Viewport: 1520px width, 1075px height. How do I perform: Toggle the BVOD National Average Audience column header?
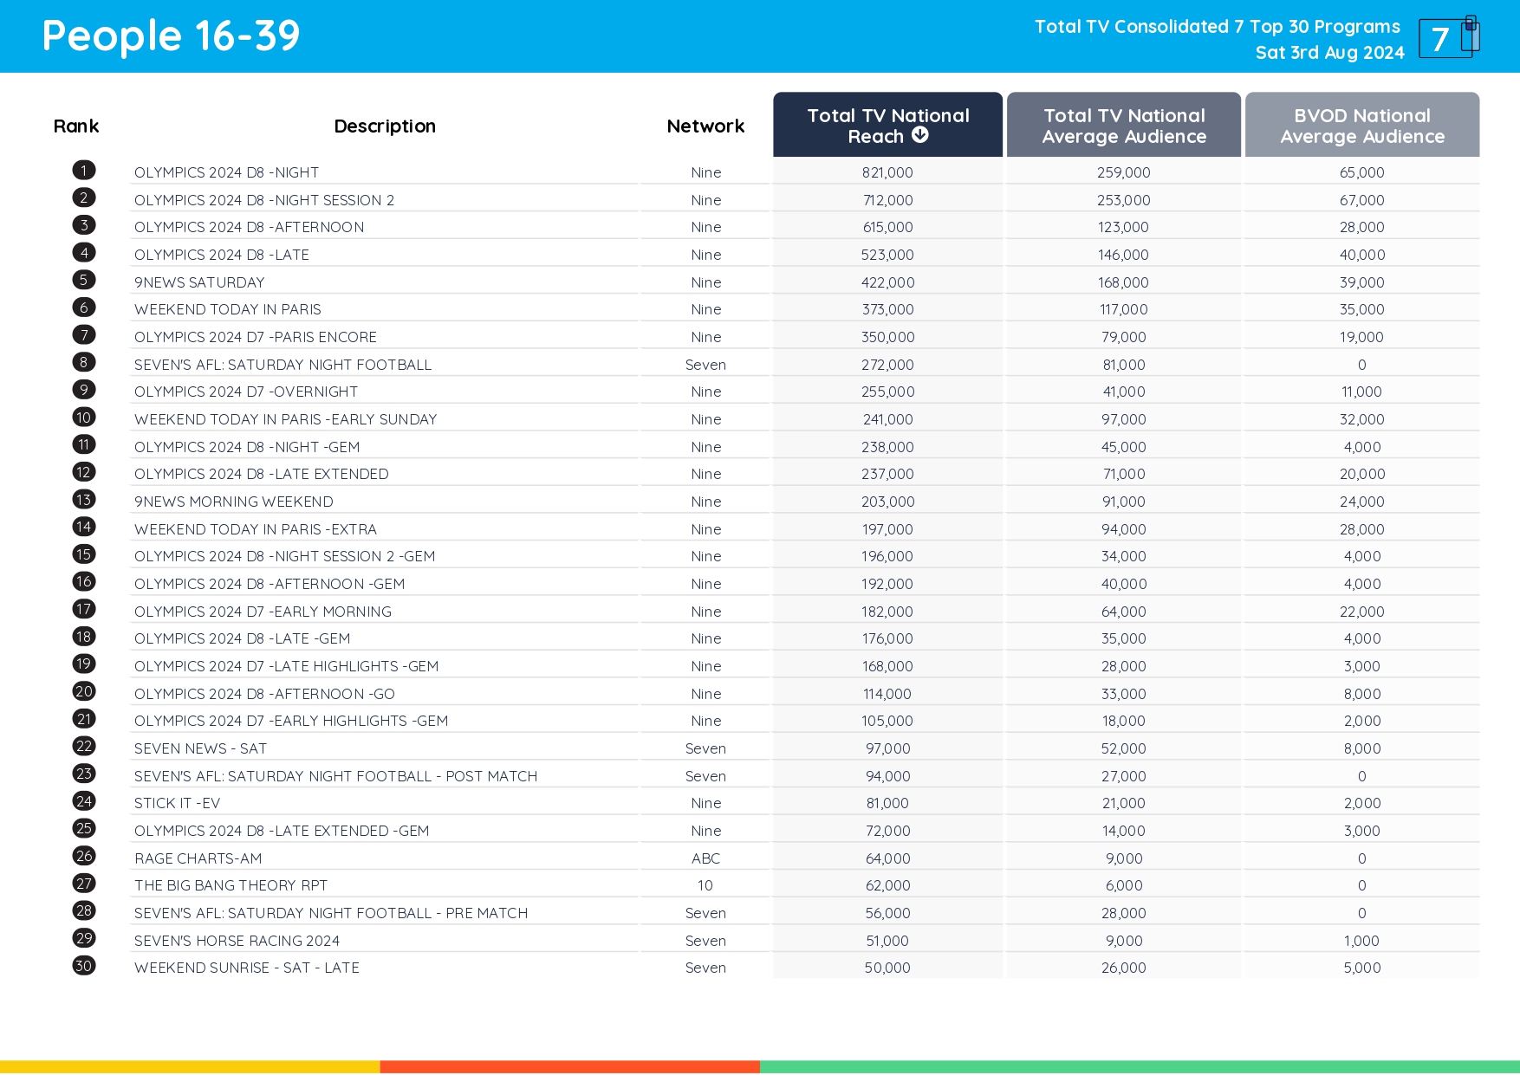pos(1361,125)
